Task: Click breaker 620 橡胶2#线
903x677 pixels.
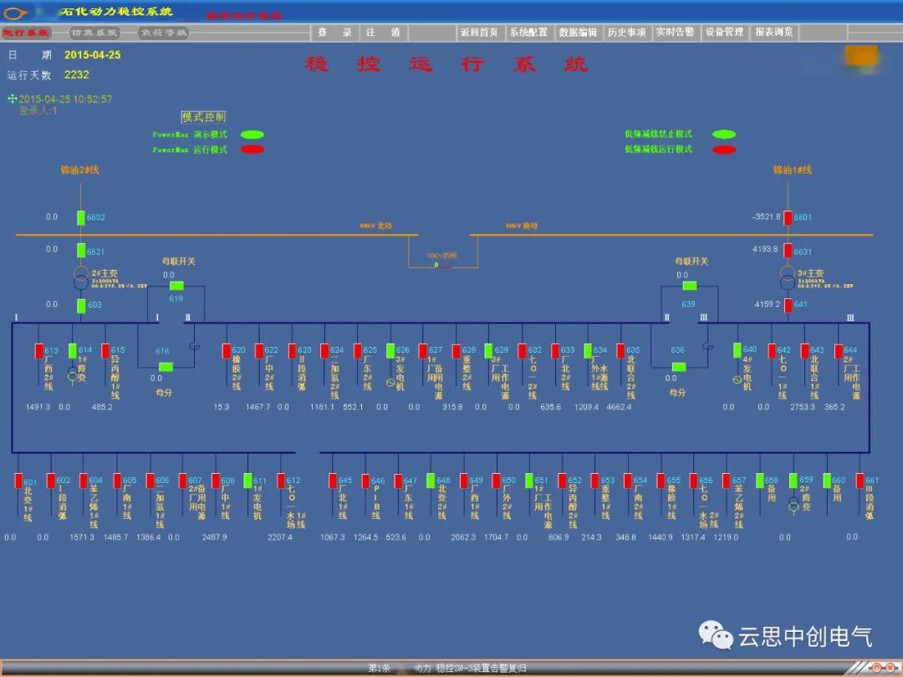Action: 227,350
